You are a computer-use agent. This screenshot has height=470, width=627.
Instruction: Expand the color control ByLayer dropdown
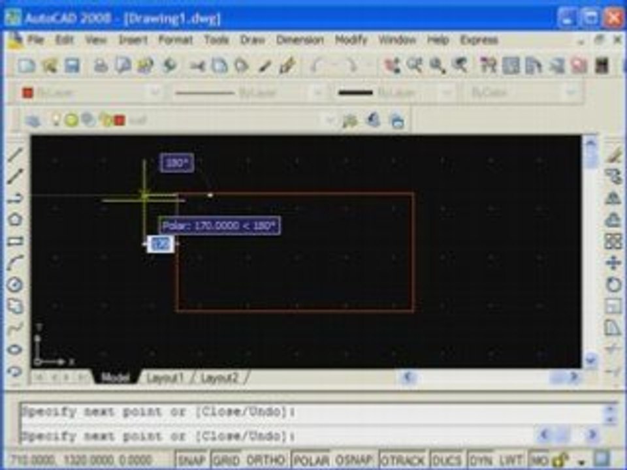pos(155,93)
